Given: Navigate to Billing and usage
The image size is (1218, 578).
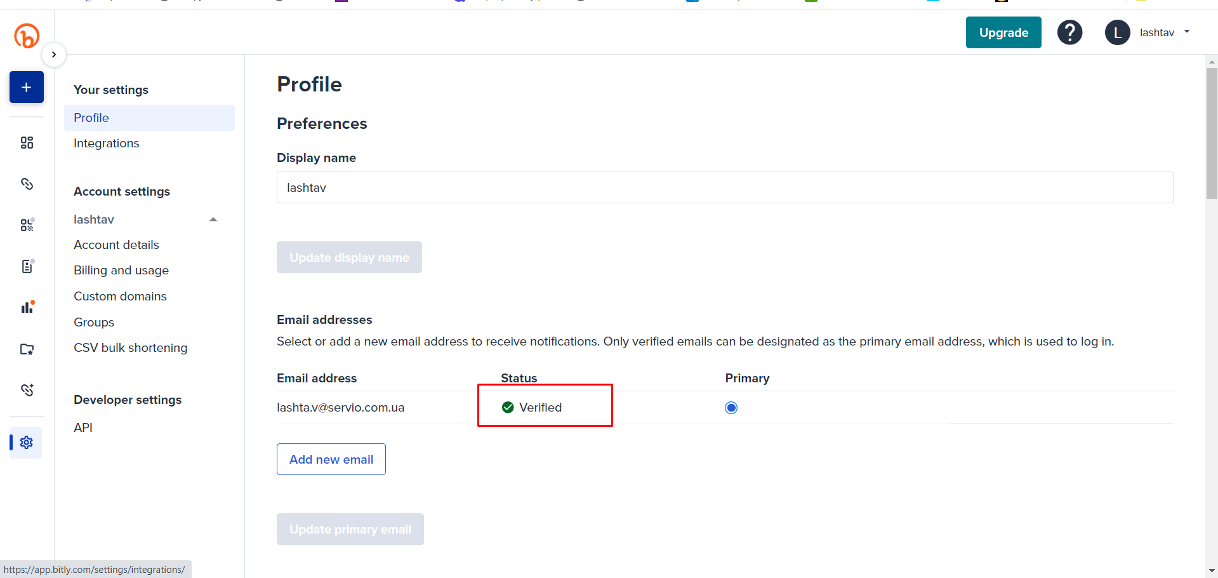Looking at the screenshot, I should [121, 271].
